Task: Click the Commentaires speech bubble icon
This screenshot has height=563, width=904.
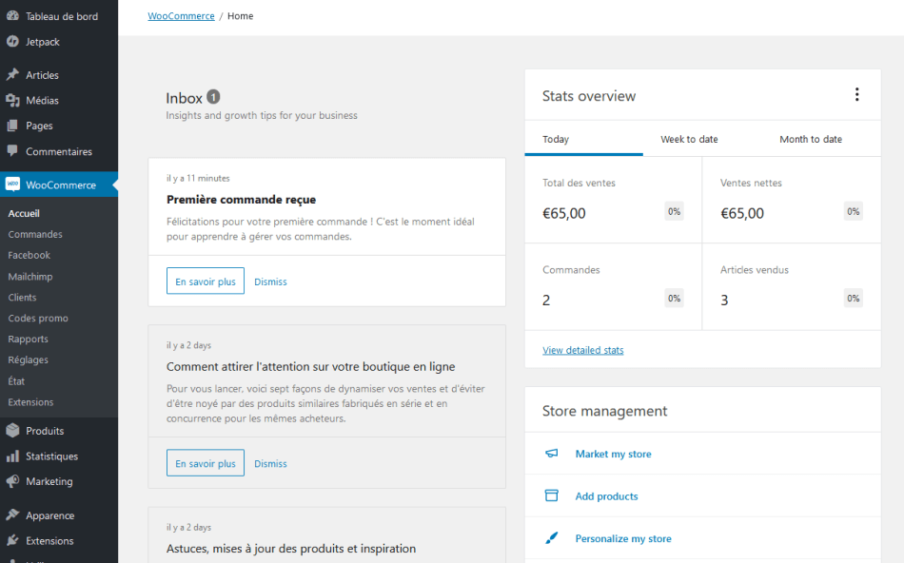Action: 12,151
